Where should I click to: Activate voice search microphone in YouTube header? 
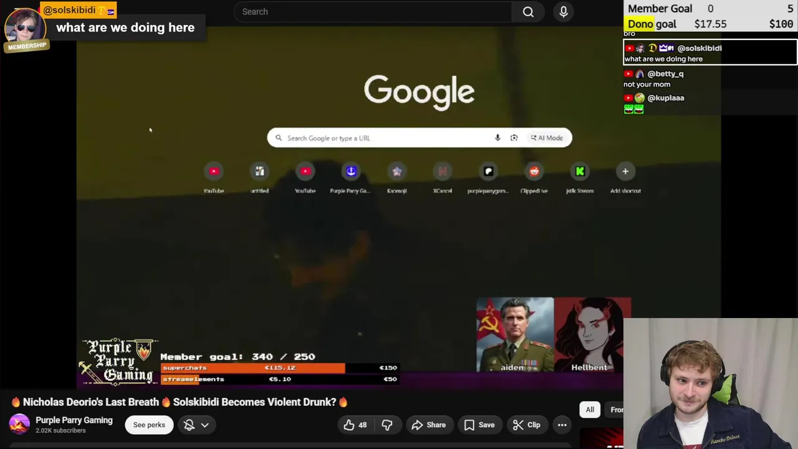click(x=564, y=12)
